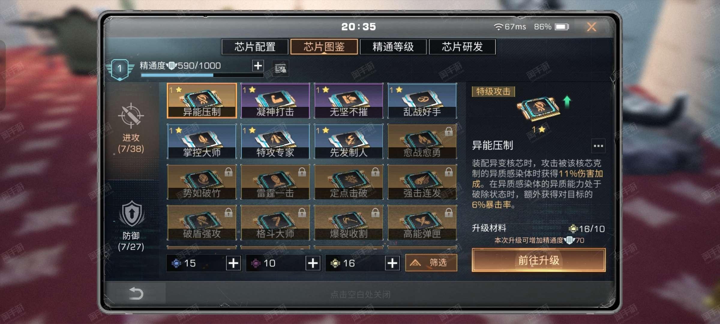Select the locked 愈战愈勇 chip
Screen dimensions: 720x324
(422, 141)
